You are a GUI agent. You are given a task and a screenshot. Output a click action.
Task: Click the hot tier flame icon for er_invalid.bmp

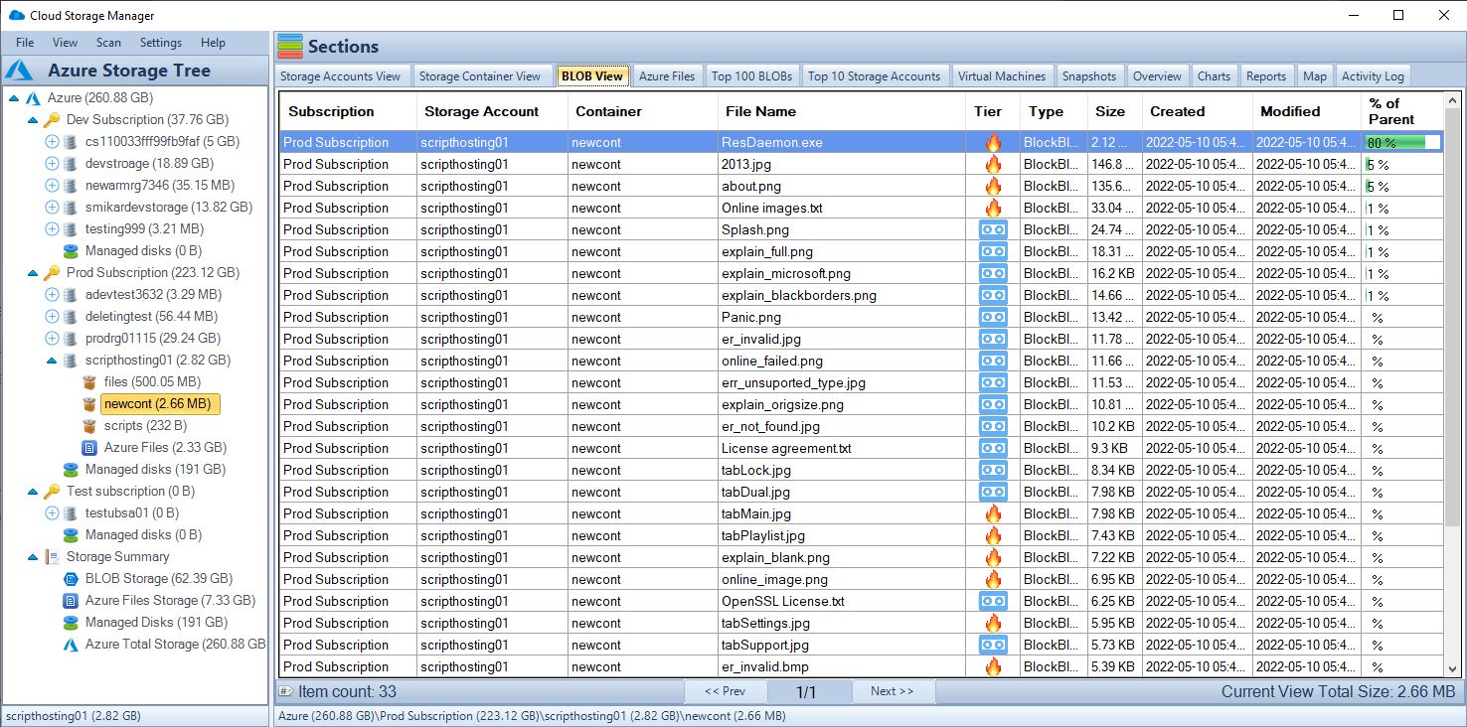[x=992, y=666]
